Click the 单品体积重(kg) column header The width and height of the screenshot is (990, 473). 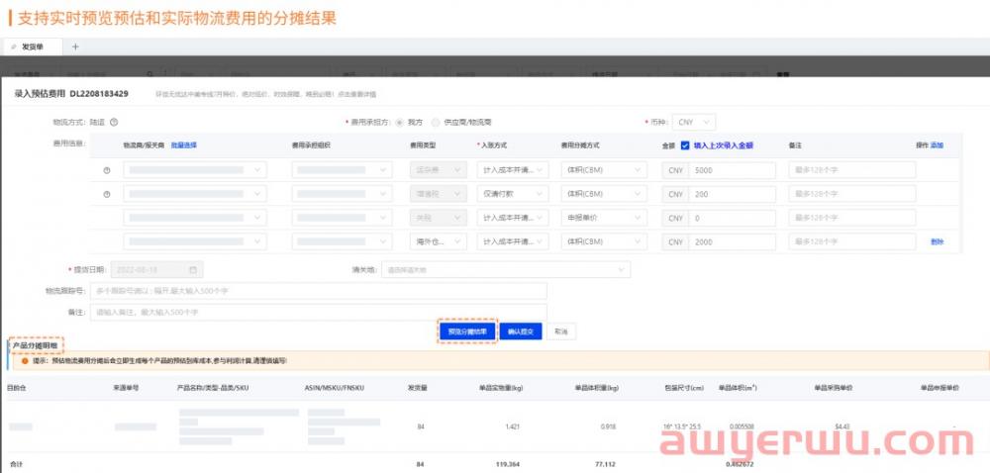(x=595, y=388)
